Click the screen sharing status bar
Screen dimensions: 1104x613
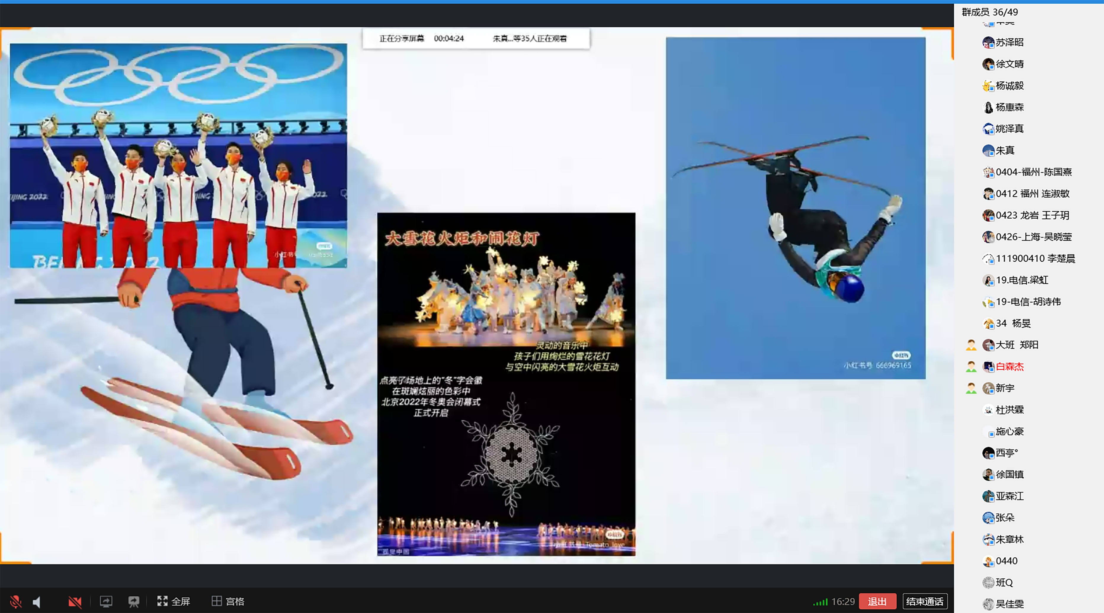pos(476,39)
